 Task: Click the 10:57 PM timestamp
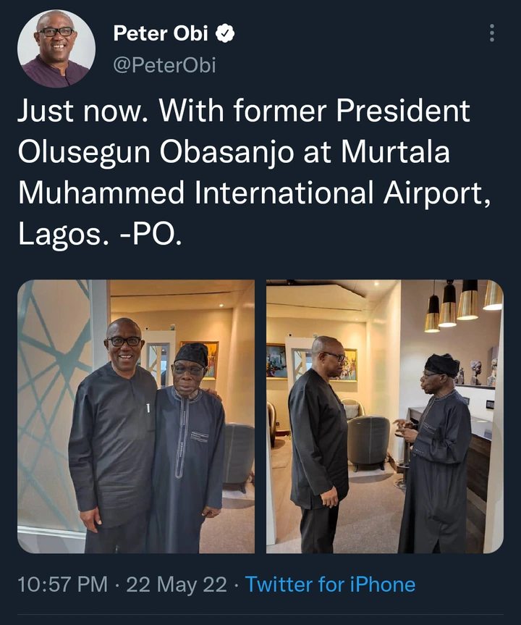(x=62, y=584)
